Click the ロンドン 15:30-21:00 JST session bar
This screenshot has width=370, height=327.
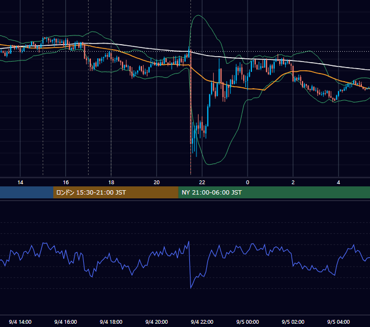point(115,192)
